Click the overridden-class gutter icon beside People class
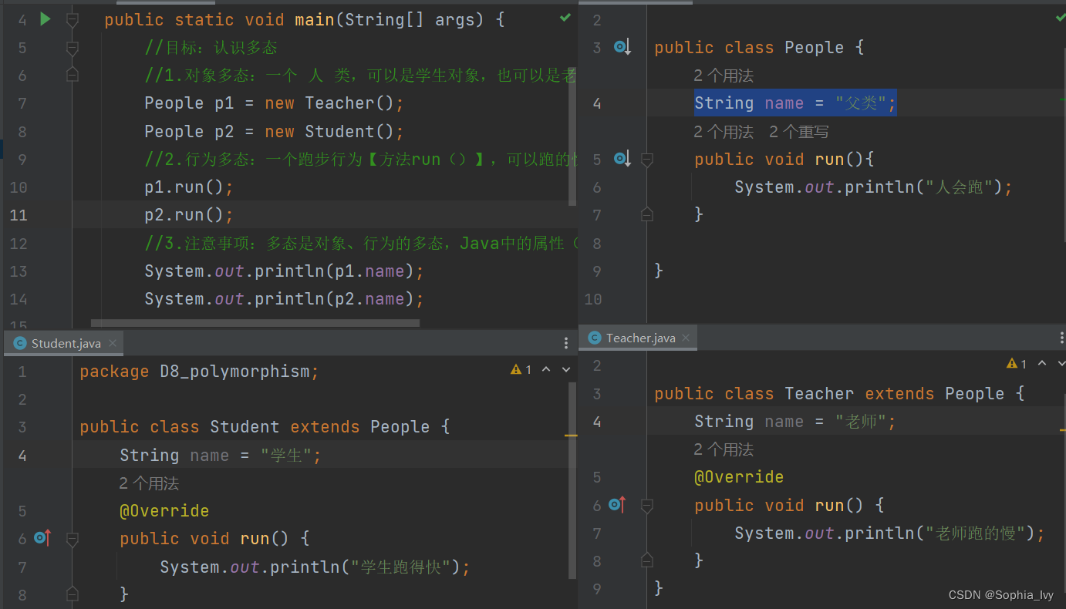 pyautogui.click(x=622, y=48)
